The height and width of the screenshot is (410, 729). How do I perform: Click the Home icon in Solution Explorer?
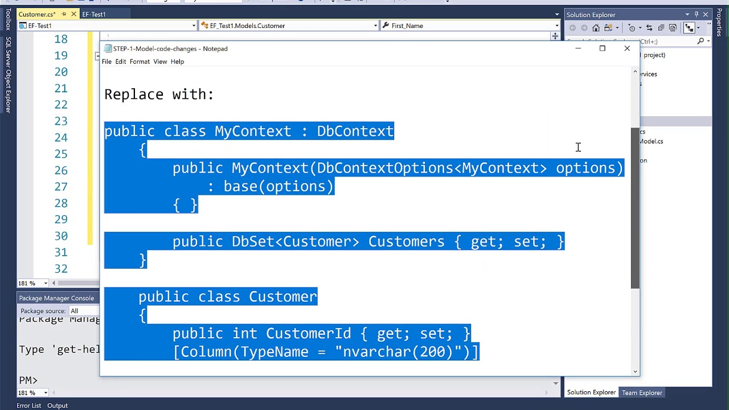pyautogui.click(x=596, y=28)
